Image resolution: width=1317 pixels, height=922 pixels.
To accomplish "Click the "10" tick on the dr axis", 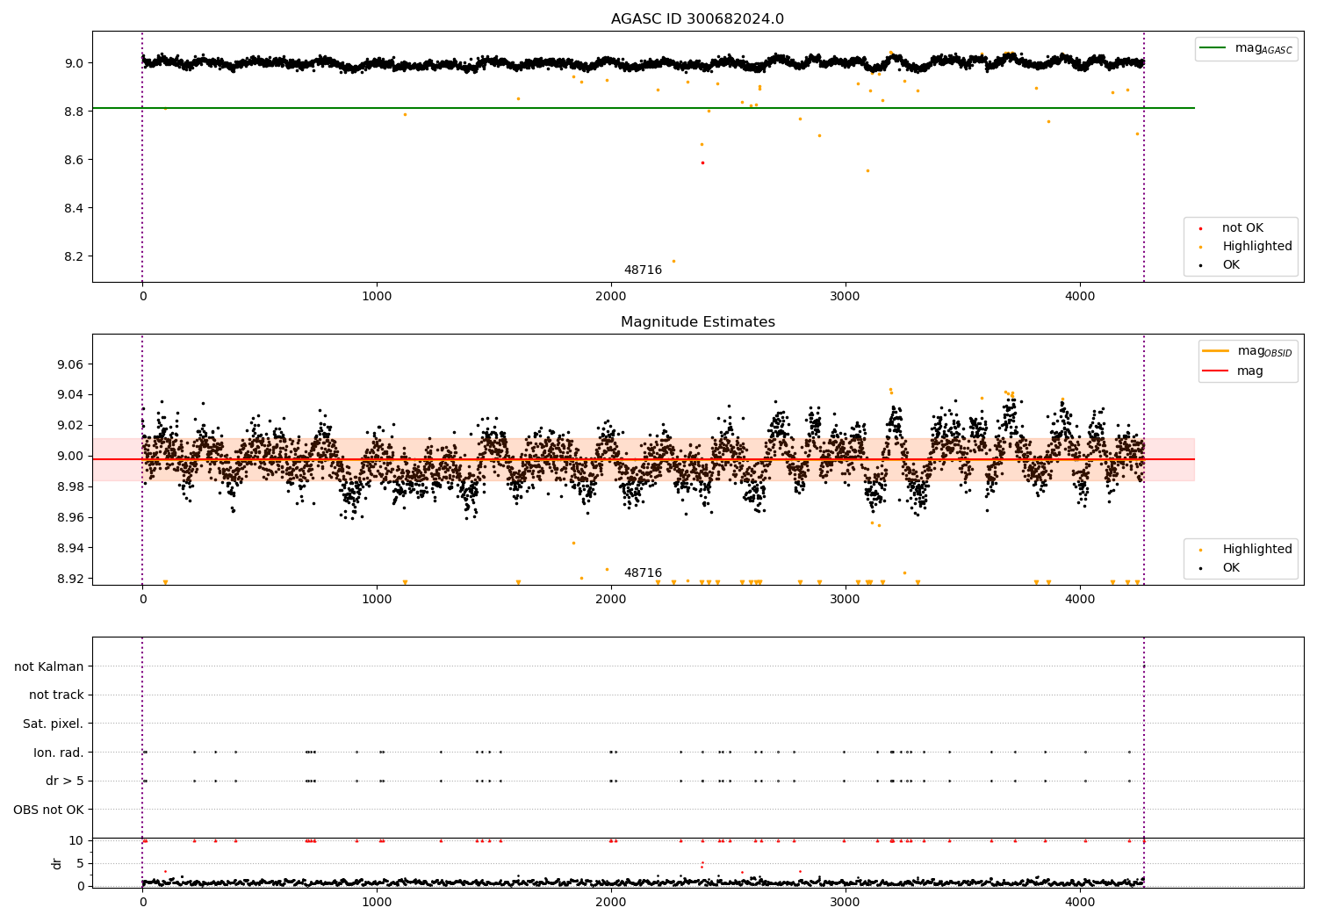I will pyautogui.click(x=76, y=840).
